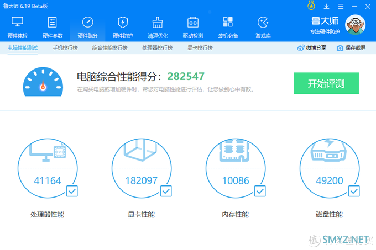Click the download arrow icon in title bar

(326, 6)
